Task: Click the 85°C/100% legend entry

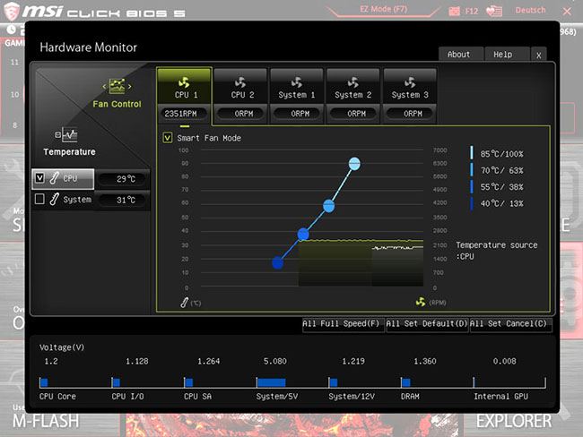Action: click(x=497, y=153)
